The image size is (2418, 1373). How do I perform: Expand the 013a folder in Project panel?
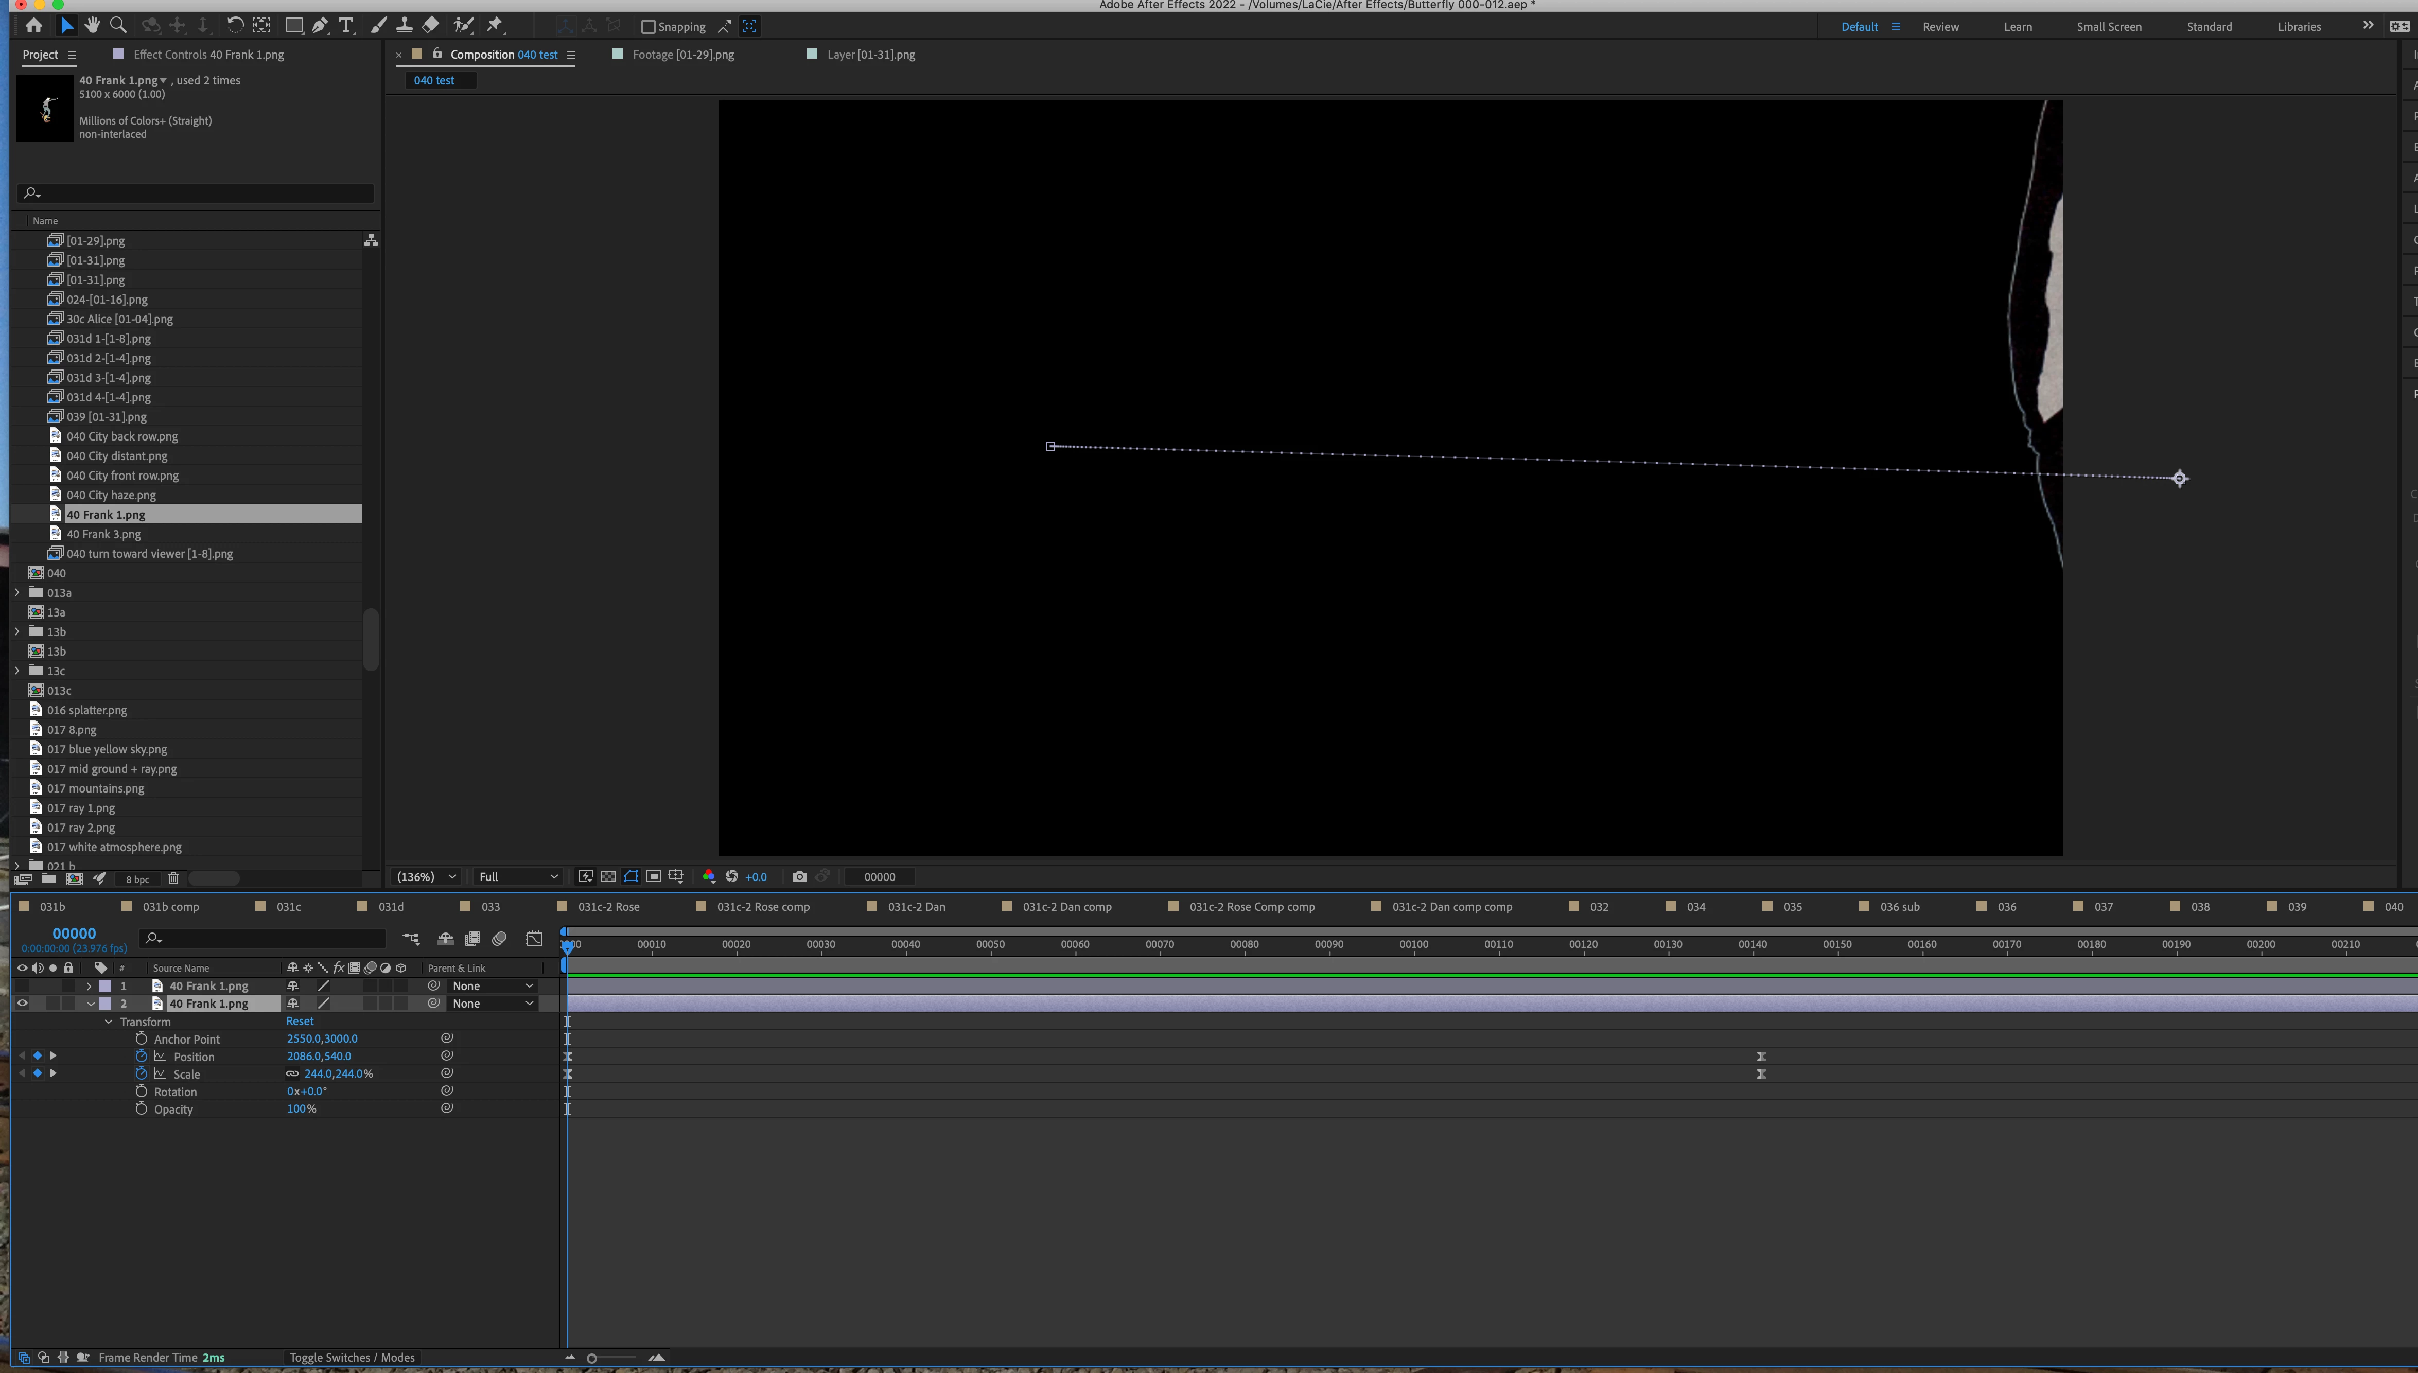tap(17, 593)
